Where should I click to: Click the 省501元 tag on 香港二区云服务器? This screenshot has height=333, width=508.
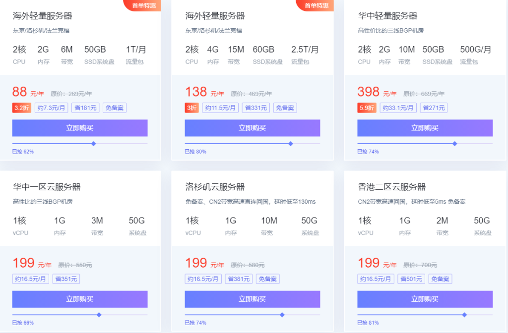click(411, 278)
